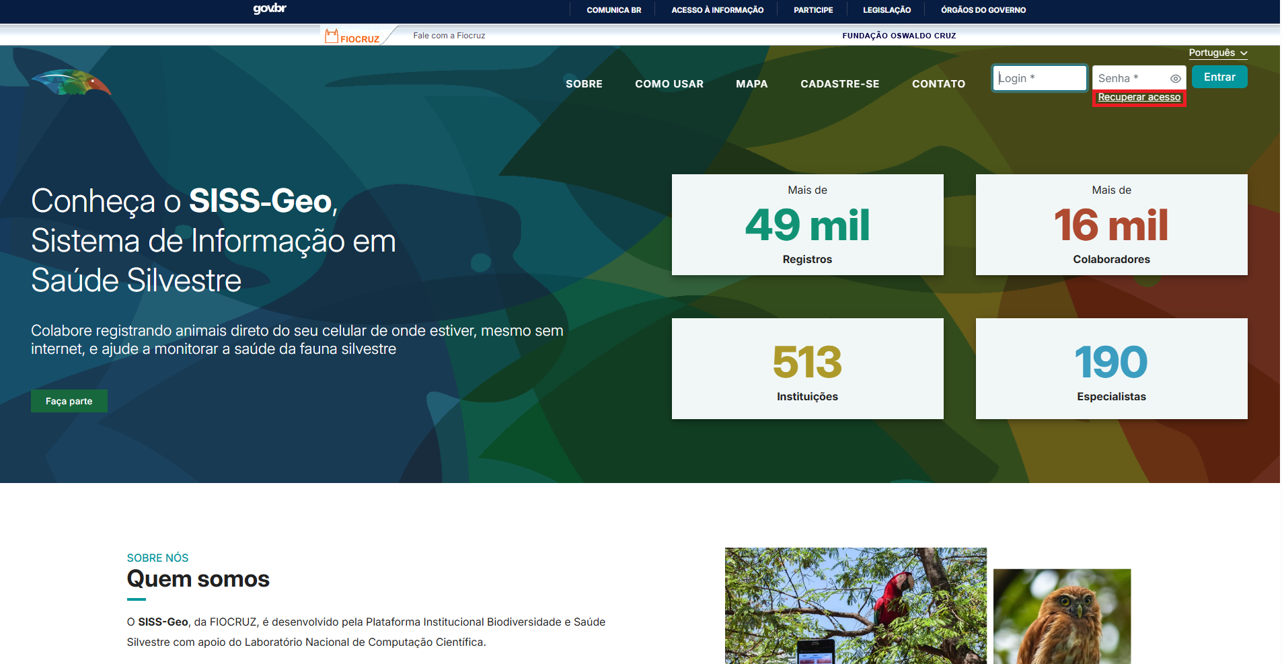
Task: Open the Fale com a Fiocruz link
Action: (449, 36)
